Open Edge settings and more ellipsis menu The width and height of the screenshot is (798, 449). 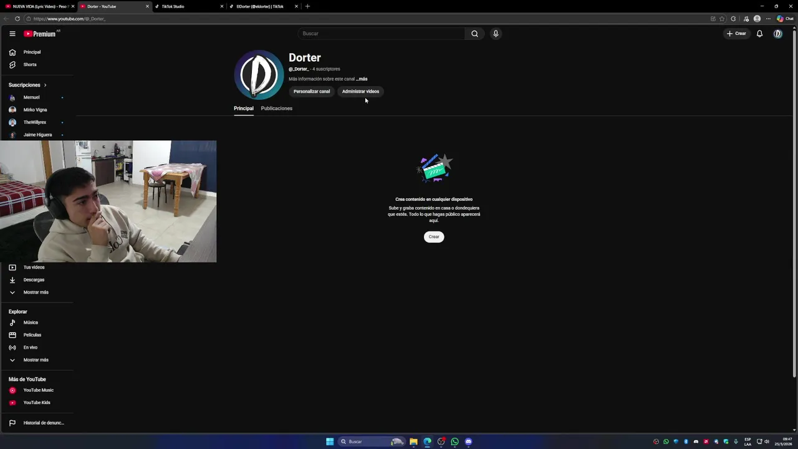[x=768, y=19]
